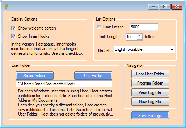Open Program Folder from Navigator
Image resolution: width=186 pixels, height=128 pixels.
[x=150, y=83]
